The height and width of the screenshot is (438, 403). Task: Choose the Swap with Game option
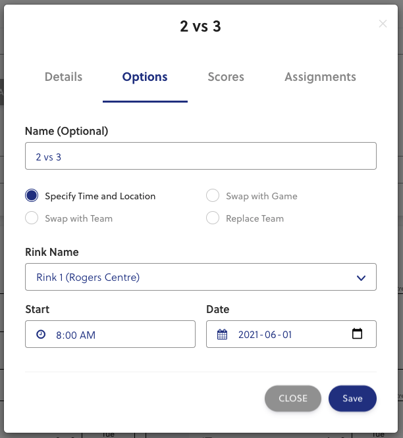[213, 196]
